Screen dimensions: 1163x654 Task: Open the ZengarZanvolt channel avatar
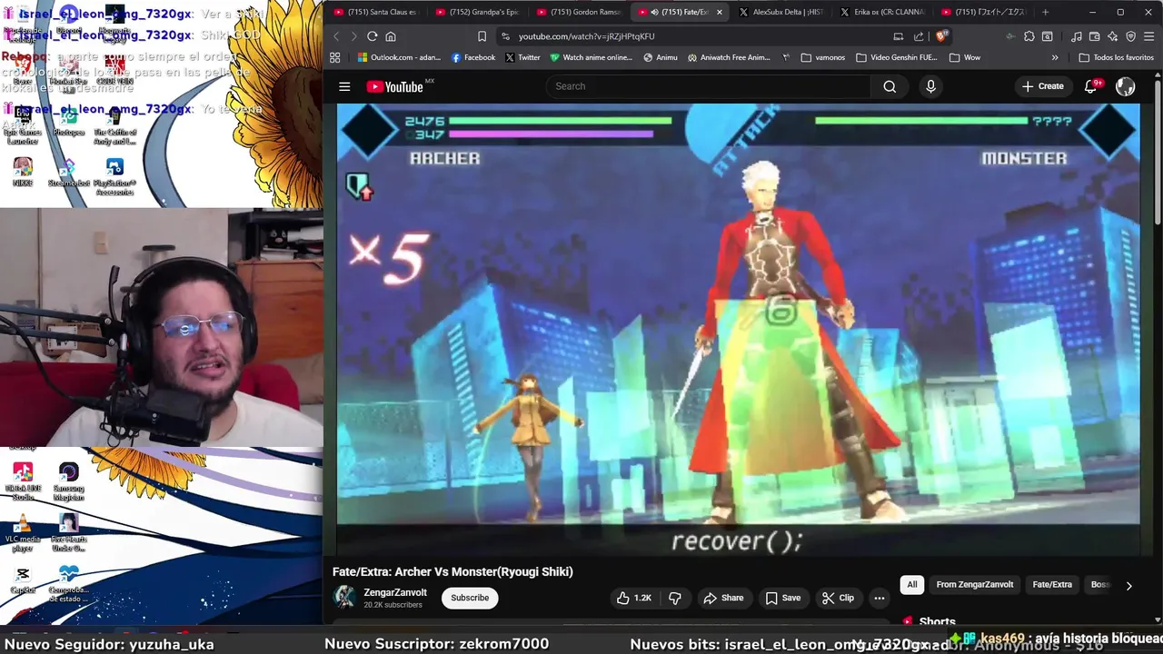[x=344, y=597]
